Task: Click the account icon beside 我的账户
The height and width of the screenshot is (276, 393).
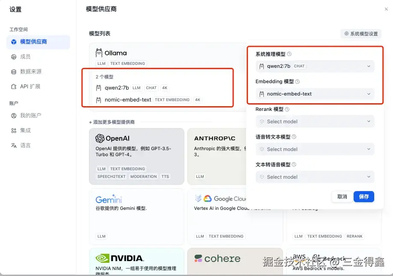Action: (x=14, y=116)
